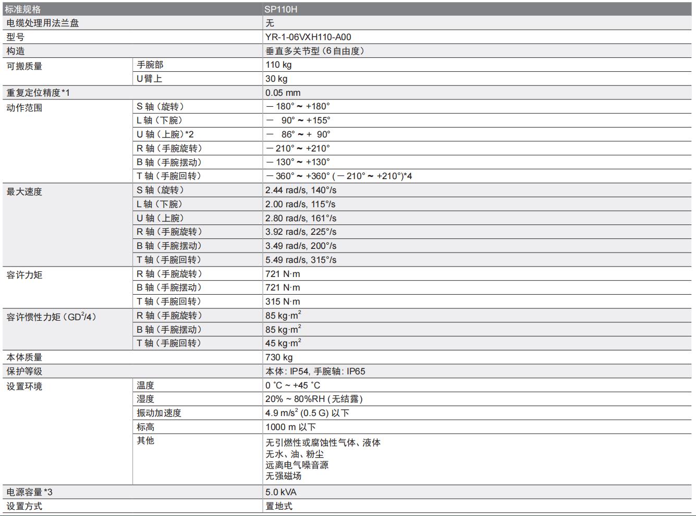Select the '85 kg·m²' inertia value for R轴

point(283,316)
